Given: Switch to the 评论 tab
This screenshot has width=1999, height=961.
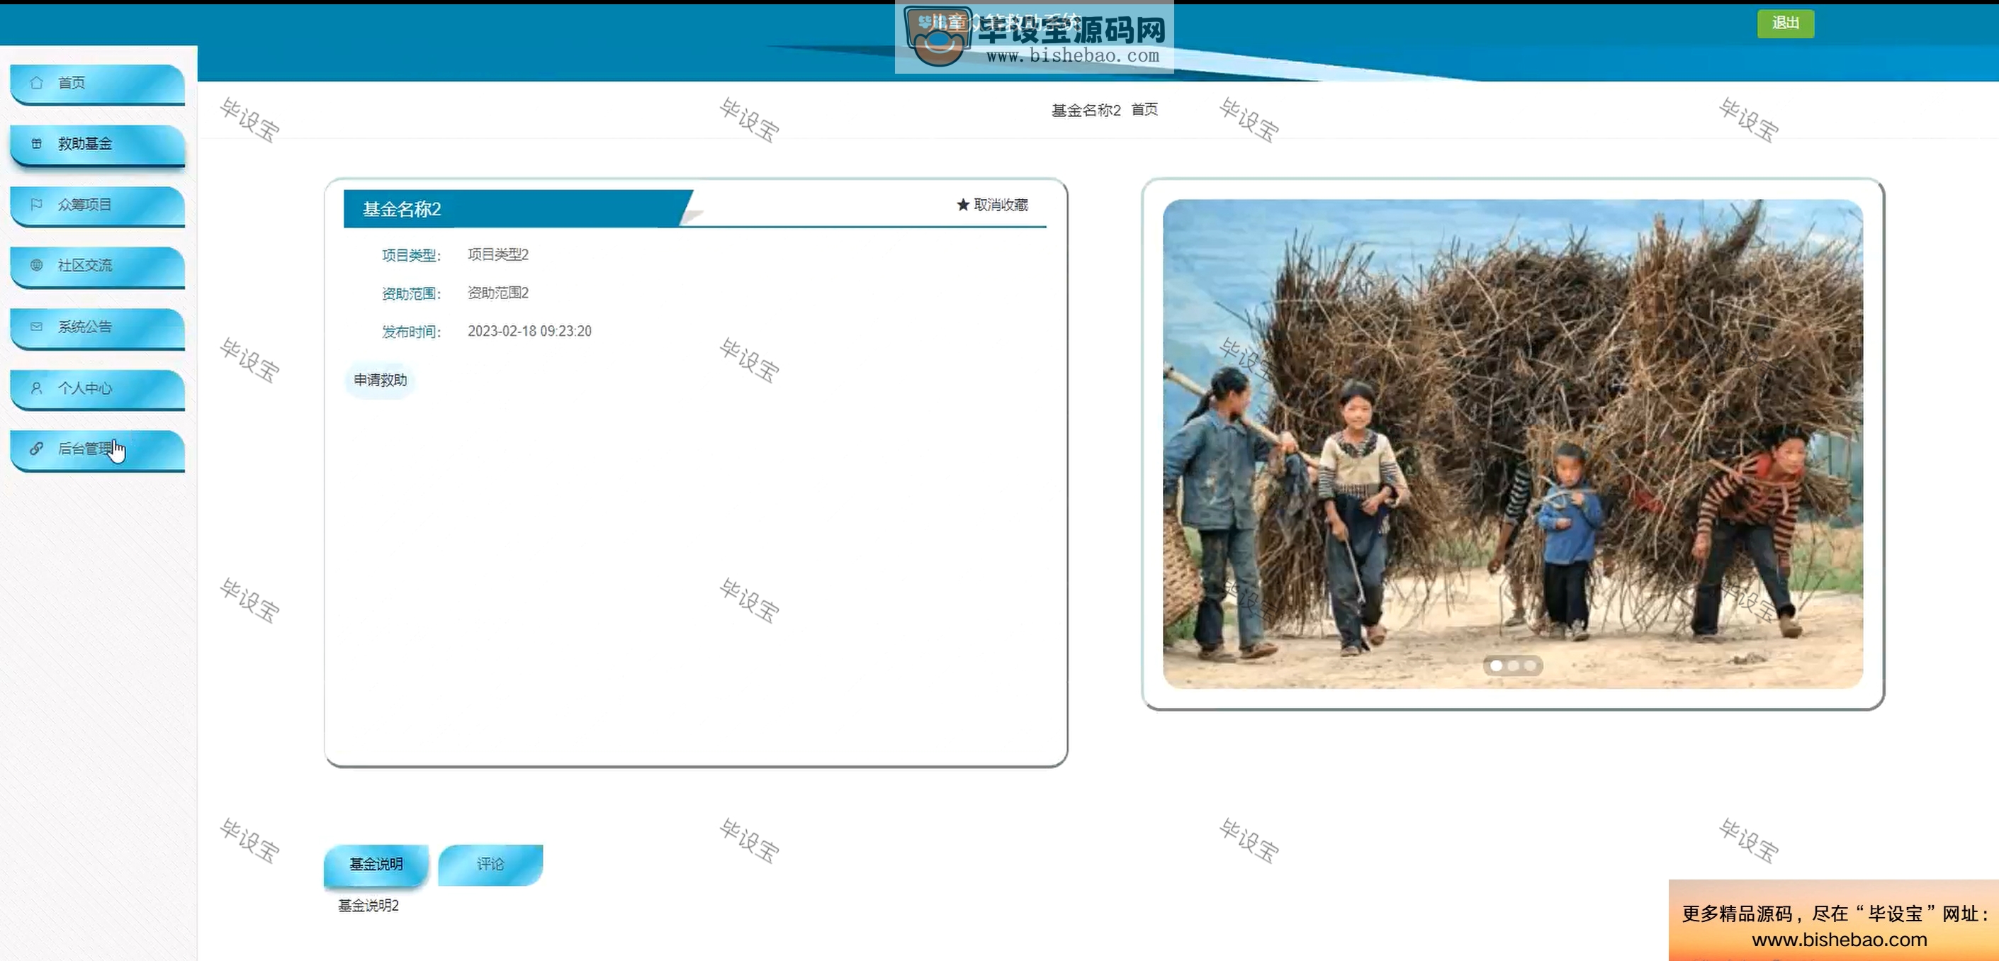Looking at the screenshot, I should click(x=490, y=864).
